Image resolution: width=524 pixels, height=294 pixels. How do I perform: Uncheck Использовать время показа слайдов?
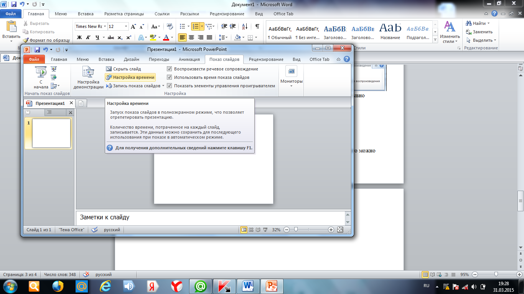[x=170, y=77]
